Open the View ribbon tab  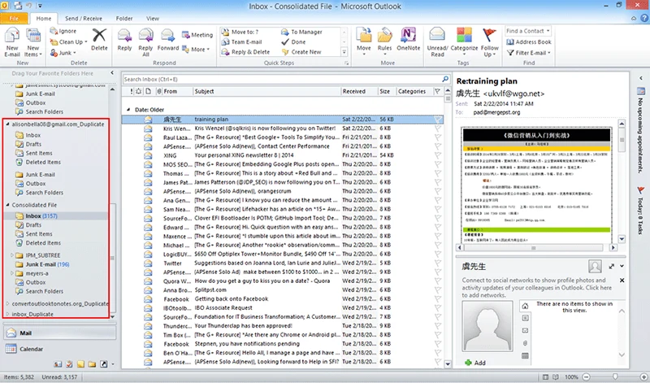tap(153, 18)
